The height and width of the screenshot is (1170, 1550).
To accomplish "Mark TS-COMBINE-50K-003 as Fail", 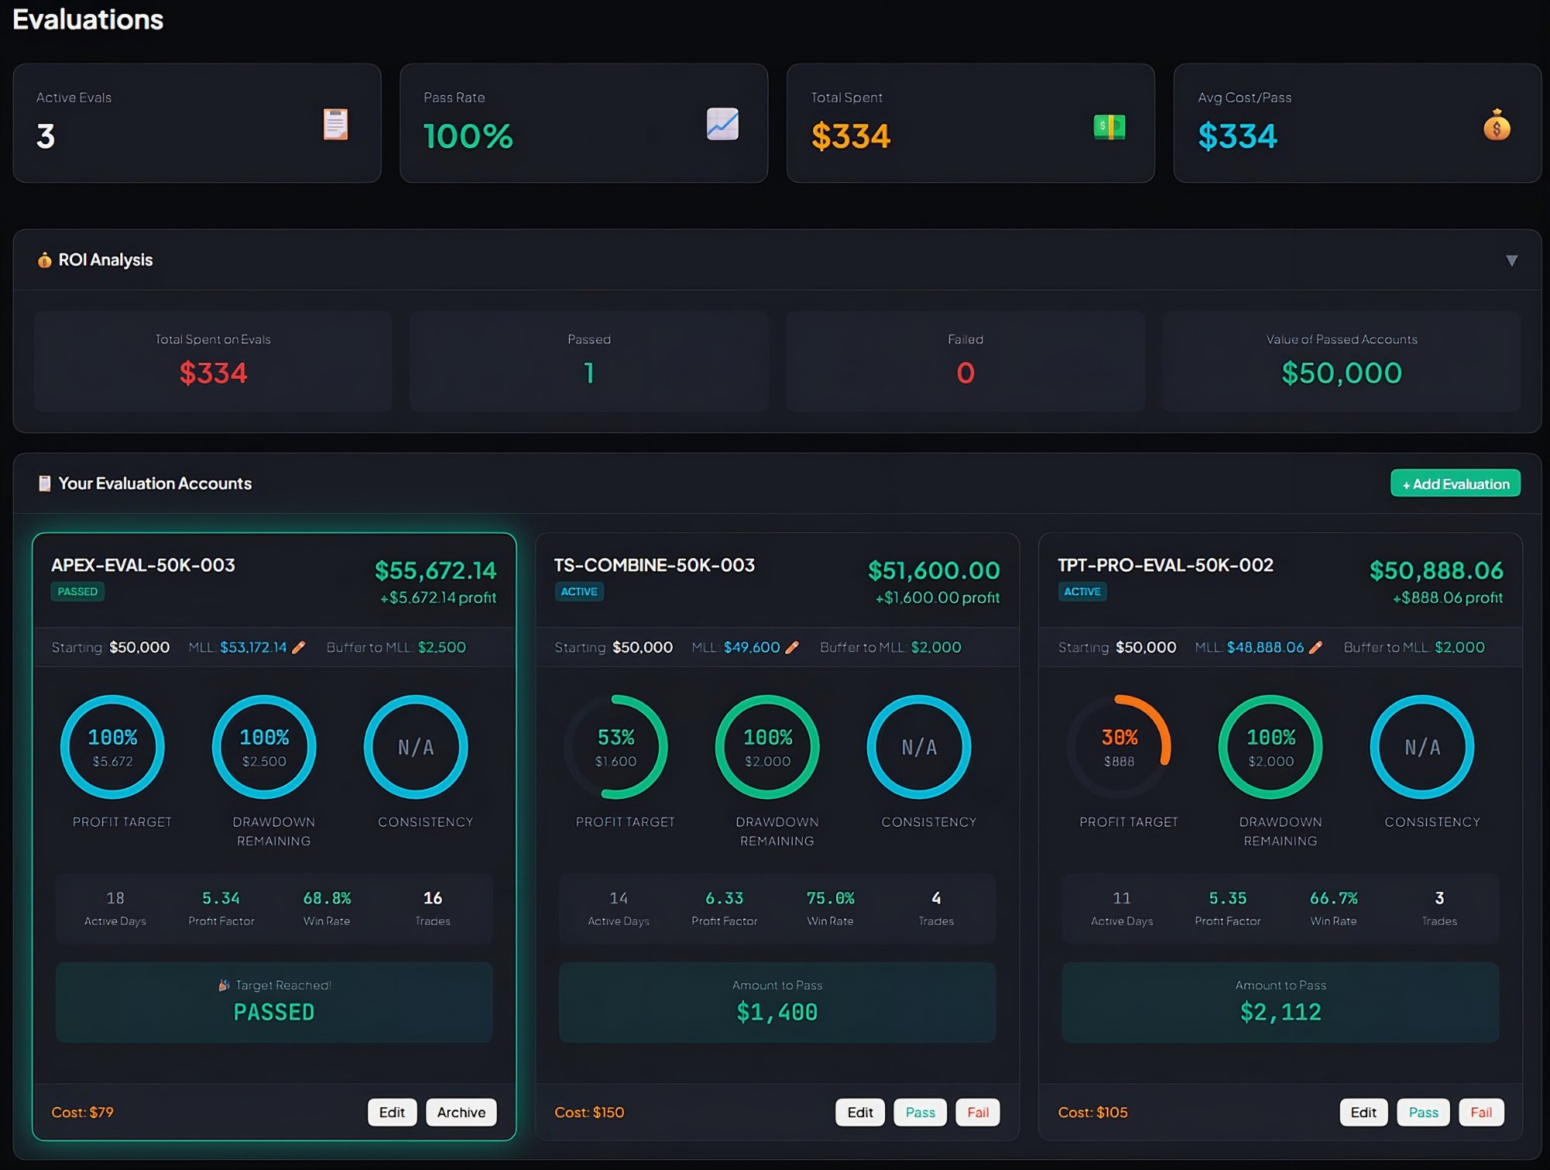I will (977, 1113).
